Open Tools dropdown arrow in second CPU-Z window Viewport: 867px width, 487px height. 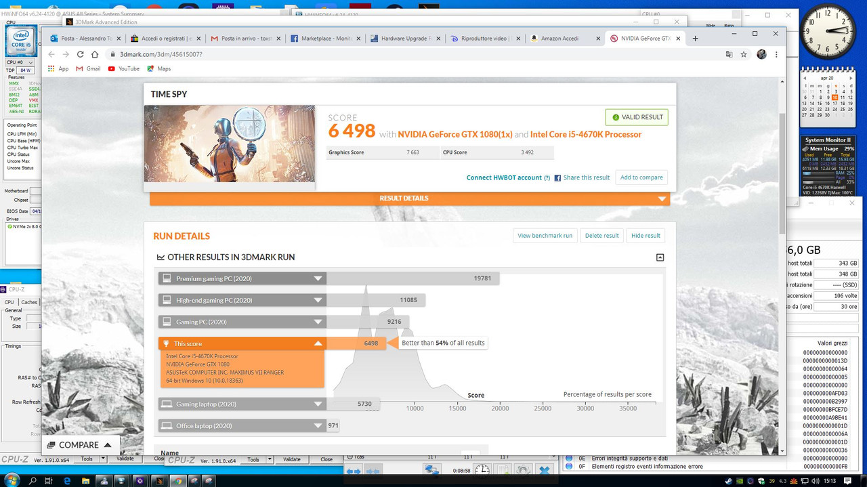click(x=270, y=459)
